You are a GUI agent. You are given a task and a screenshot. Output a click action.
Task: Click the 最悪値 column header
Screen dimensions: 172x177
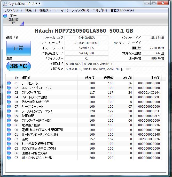105,78
